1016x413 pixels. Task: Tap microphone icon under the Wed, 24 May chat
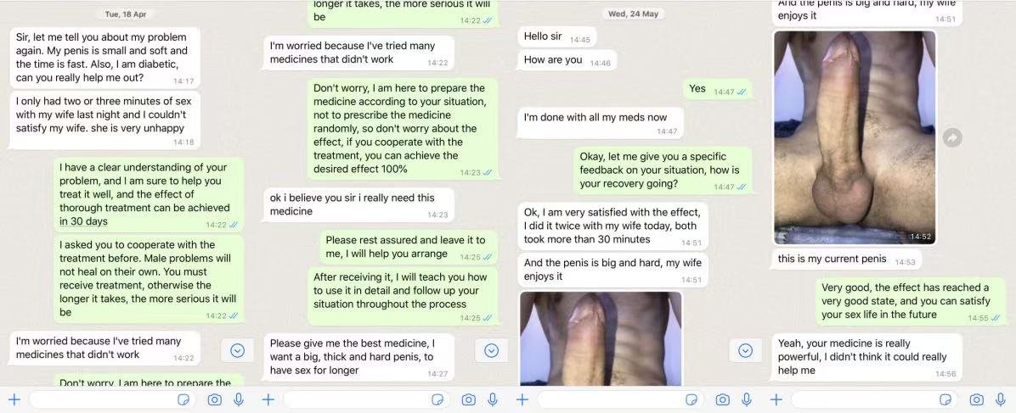(x=747, y=400)
